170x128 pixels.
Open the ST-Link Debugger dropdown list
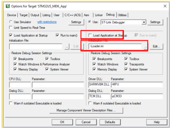(144, 22)
